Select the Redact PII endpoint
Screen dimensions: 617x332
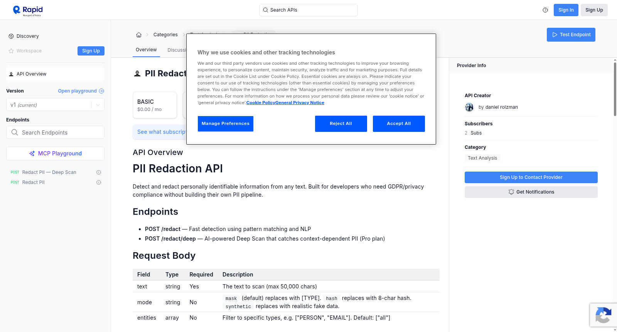coord(34,182)
